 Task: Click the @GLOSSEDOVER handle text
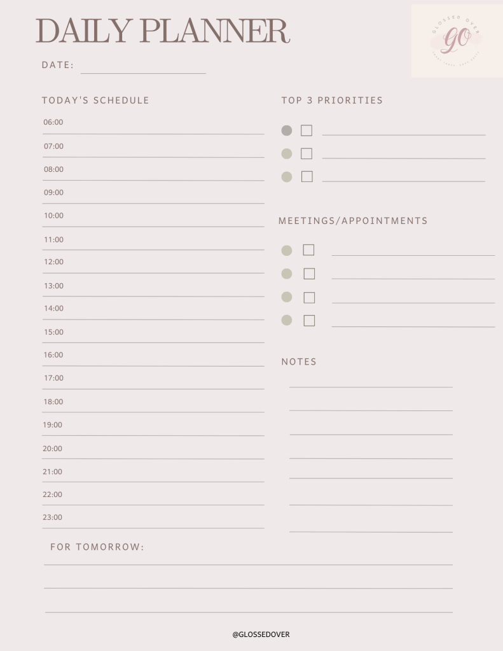pos(261,634)
